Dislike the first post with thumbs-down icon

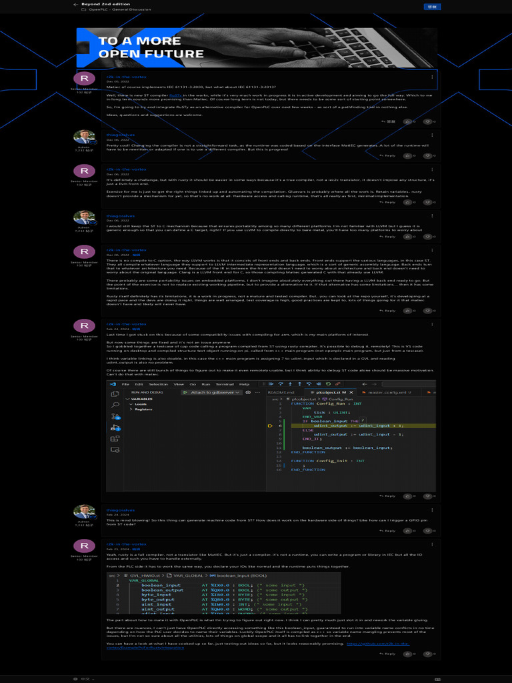(x=427, y=122)
